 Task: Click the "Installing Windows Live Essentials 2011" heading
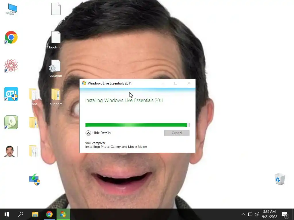124,101
